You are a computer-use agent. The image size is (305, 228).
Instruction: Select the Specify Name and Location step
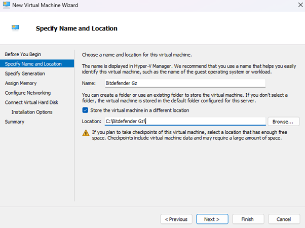(33, 64)
